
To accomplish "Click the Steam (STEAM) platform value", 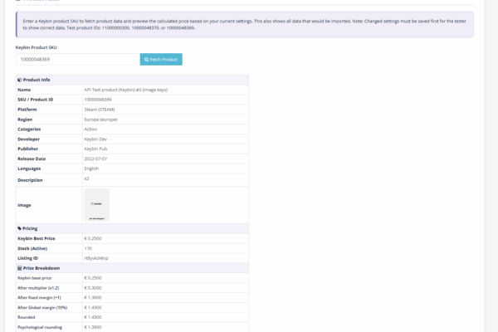I will click(100, 110).
